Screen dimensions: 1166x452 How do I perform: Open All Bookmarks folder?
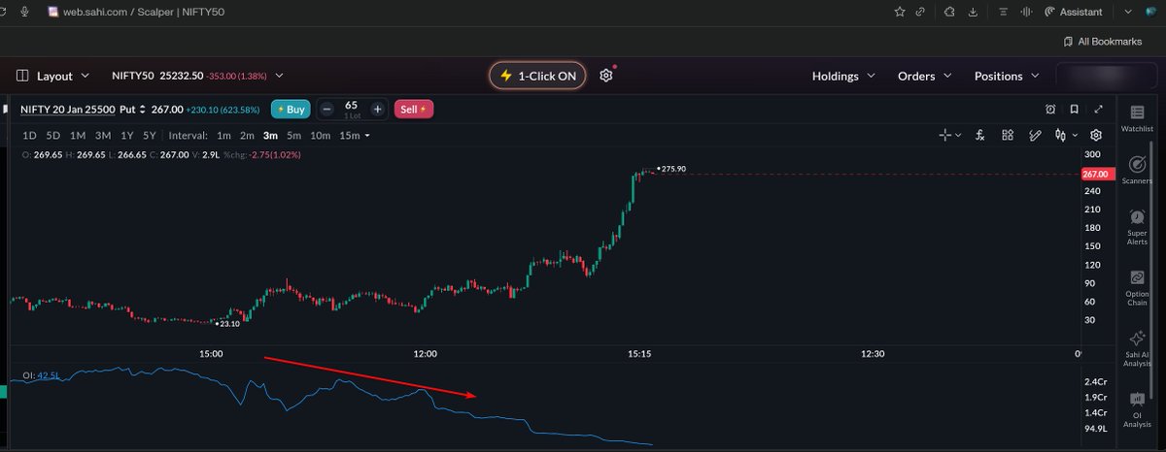pos(1103,42)
